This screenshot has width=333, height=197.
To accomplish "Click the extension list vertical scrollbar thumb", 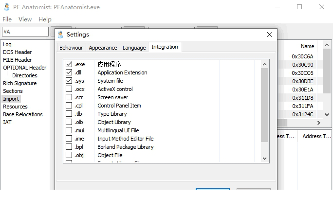I will [264, 105].
